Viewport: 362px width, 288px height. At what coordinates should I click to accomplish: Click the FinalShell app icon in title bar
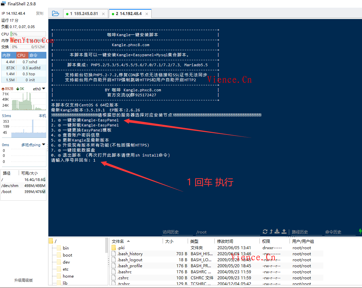3,4
